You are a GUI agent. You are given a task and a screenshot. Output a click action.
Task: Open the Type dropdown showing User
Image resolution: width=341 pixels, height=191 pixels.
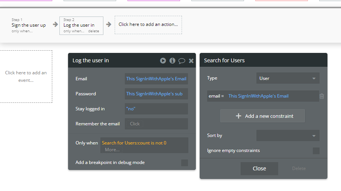coord(288,78)
